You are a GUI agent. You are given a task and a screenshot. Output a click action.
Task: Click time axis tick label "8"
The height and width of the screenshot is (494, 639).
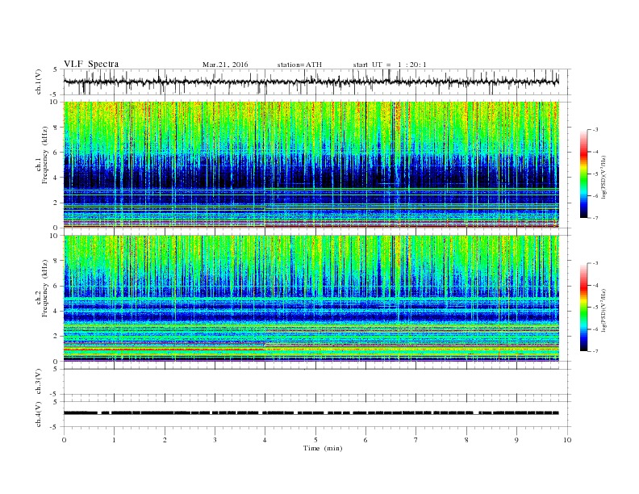point(466,440)
